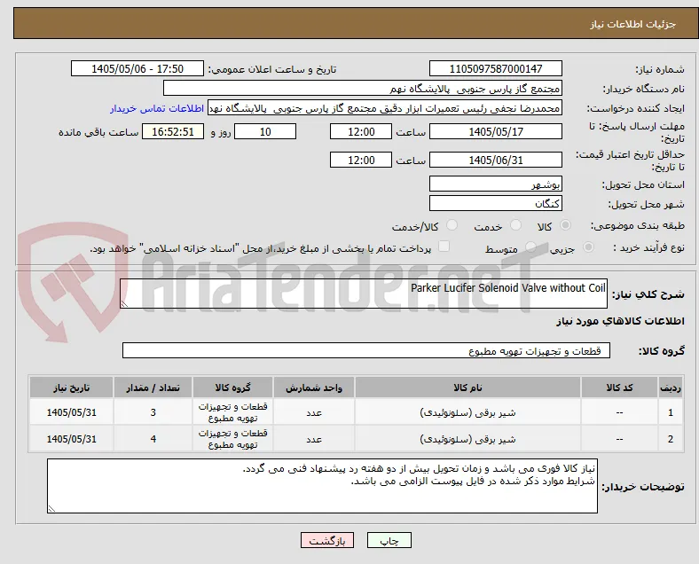Toggle the Islamic treasury bonds payment checkbox
This screenshot has width=699, height=564.
coord(444,247)
